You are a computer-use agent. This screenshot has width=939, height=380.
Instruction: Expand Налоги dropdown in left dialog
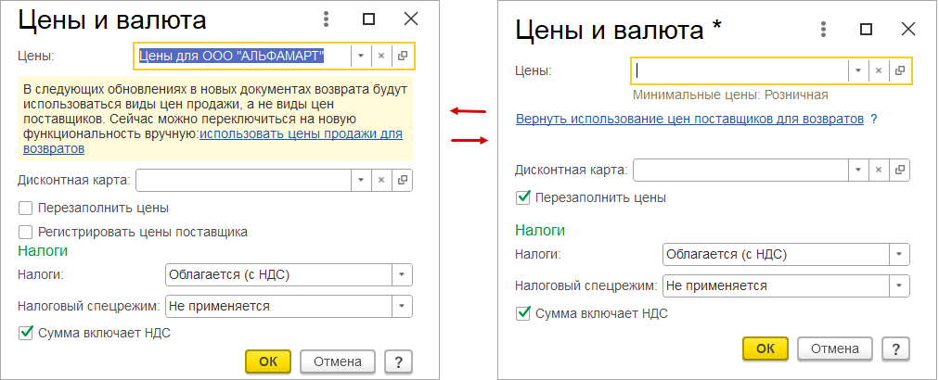point(401,275)
